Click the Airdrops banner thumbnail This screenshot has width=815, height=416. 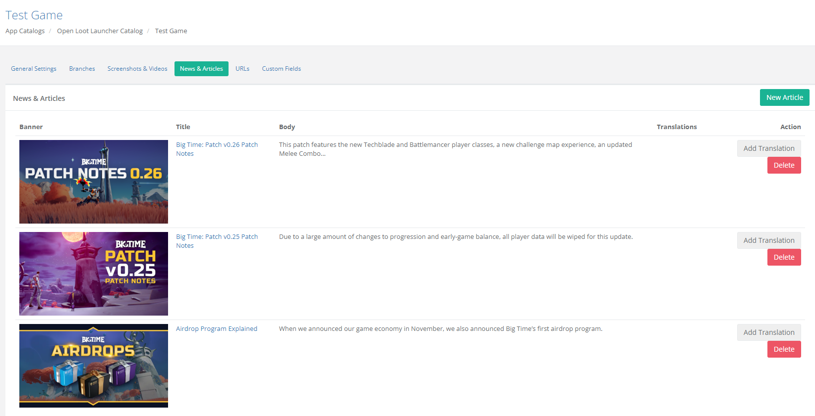coord(94,366)
